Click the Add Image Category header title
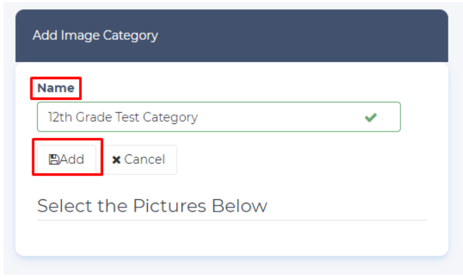 coord(95,35)
